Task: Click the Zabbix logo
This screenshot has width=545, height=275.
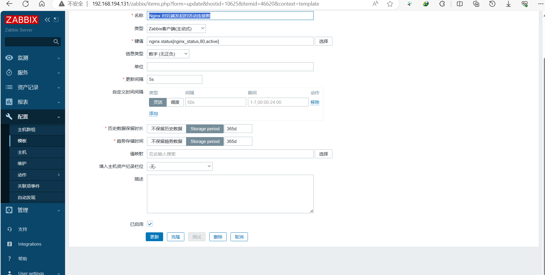Action: coord(22,20)
